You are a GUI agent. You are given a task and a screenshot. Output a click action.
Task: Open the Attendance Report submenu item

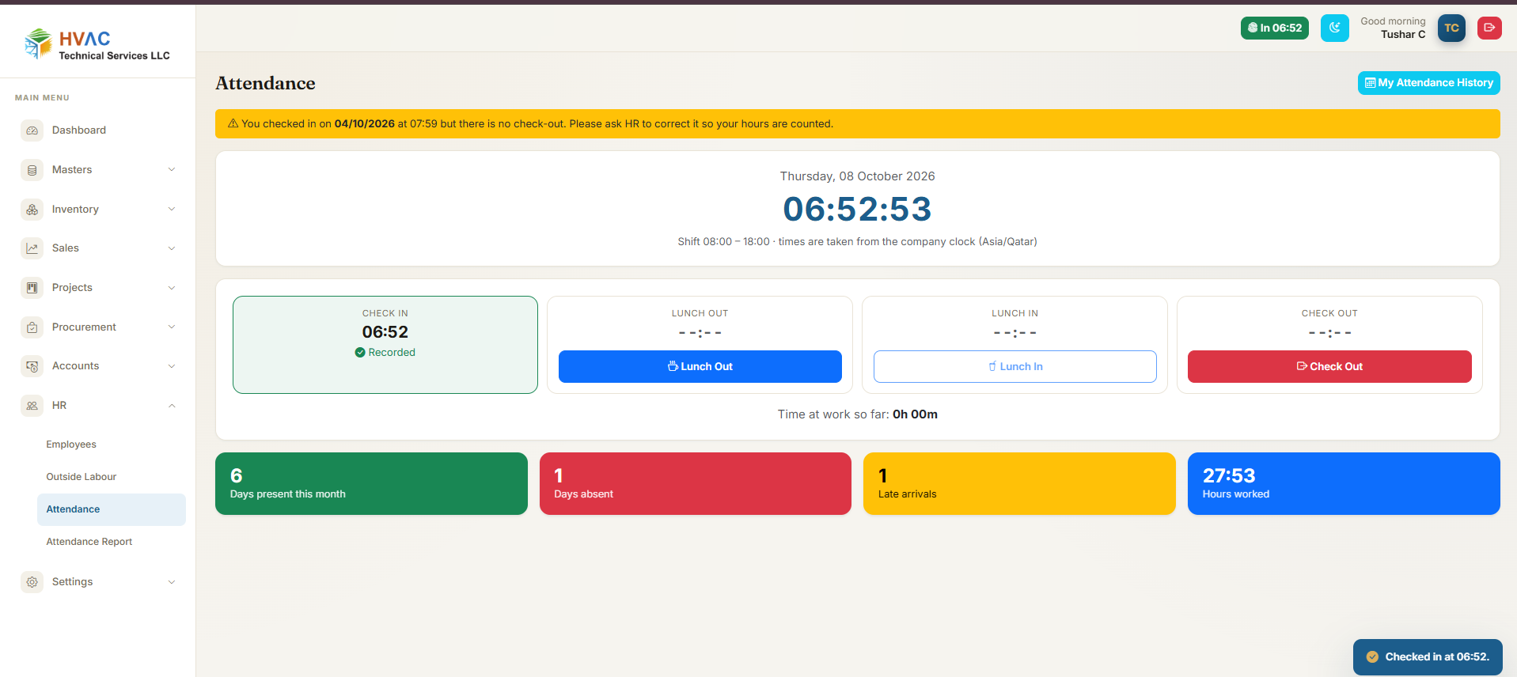click(x=112, y=542)
